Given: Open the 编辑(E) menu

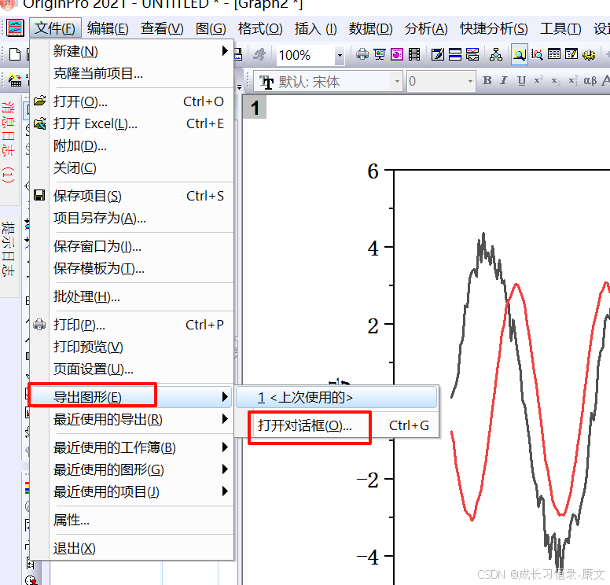Looking at the screenshot, I should [108, 28].
